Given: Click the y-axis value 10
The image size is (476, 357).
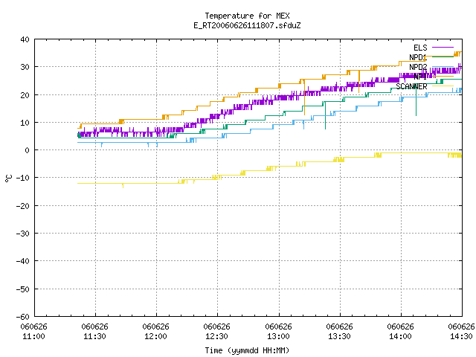Looking at the screenshot, I should [x=25, y=123].
